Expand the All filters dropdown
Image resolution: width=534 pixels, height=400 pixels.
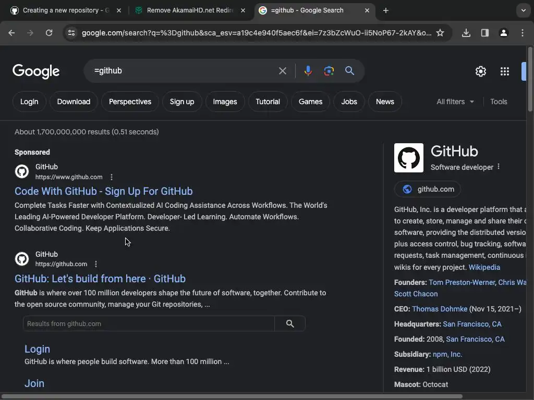pyautogui.click(x=455, y=102)
